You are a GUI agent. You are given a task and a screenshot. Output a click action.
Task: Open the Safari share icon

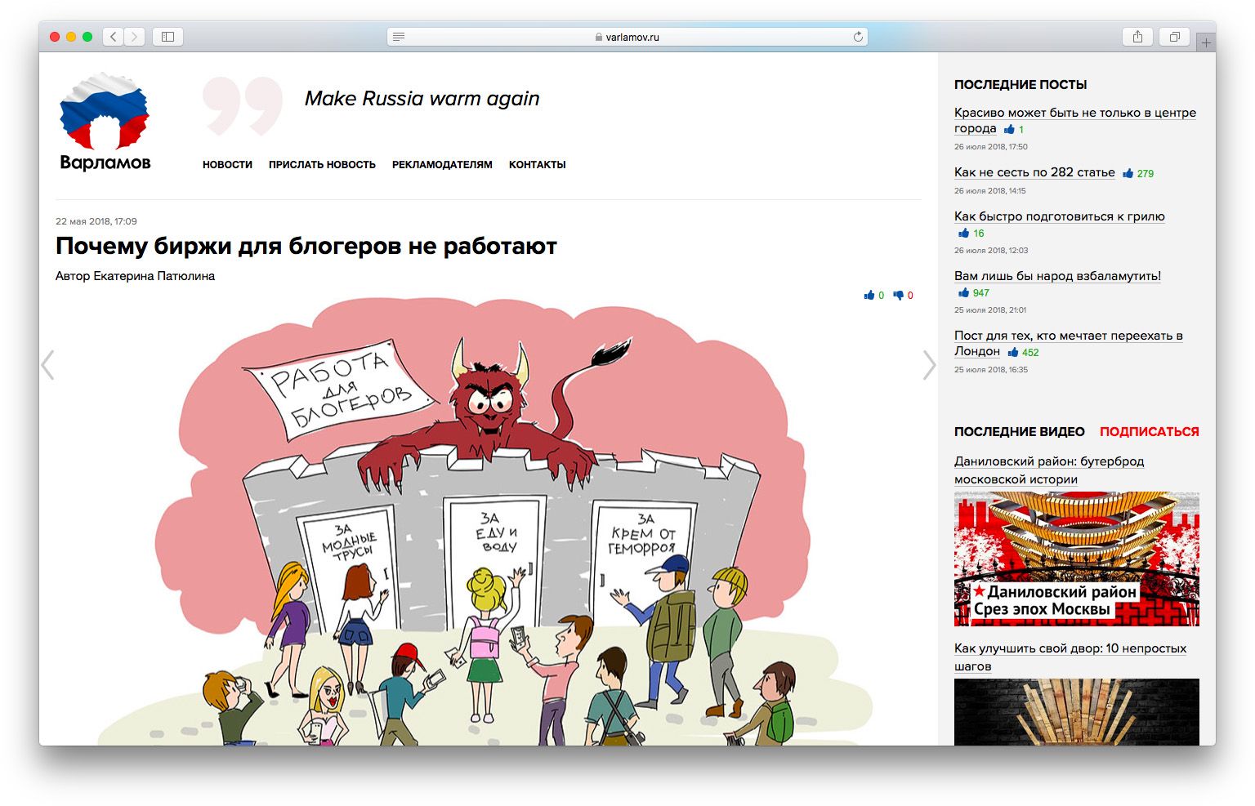click(1137, 37)
